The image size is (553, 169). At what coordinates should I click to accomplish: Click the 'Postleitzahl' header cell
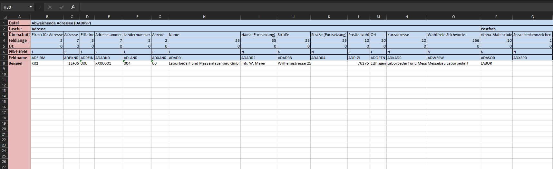[x=359, y=35]
